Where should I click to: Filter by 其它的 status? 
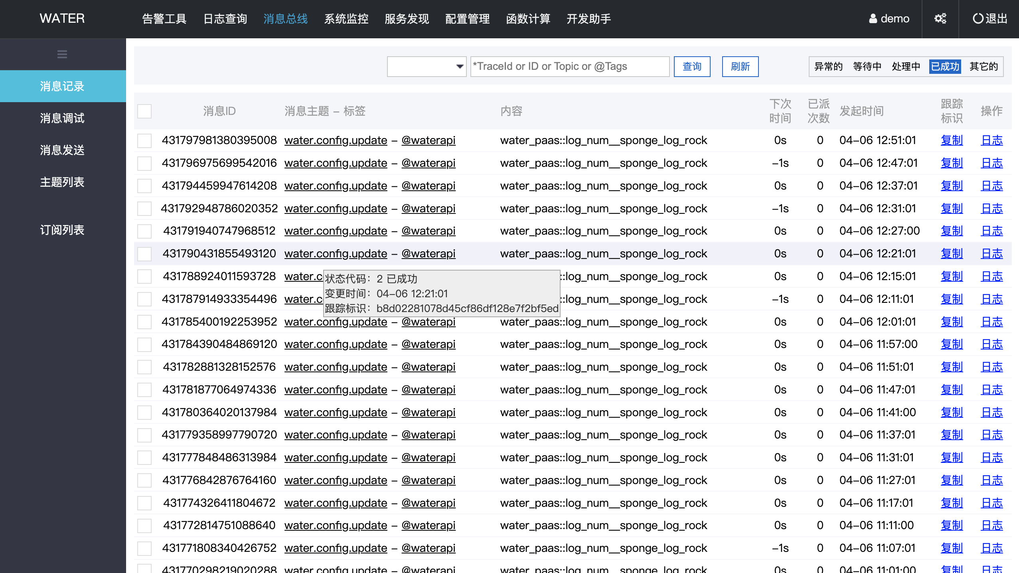(x=983, y=66)
